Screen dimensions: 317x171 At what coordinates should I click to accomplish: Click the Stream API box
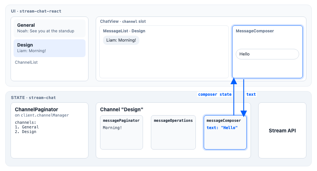[282, 130]
